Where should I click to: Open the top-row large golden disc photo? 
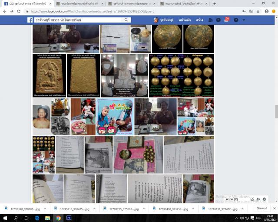click(167, 39)
